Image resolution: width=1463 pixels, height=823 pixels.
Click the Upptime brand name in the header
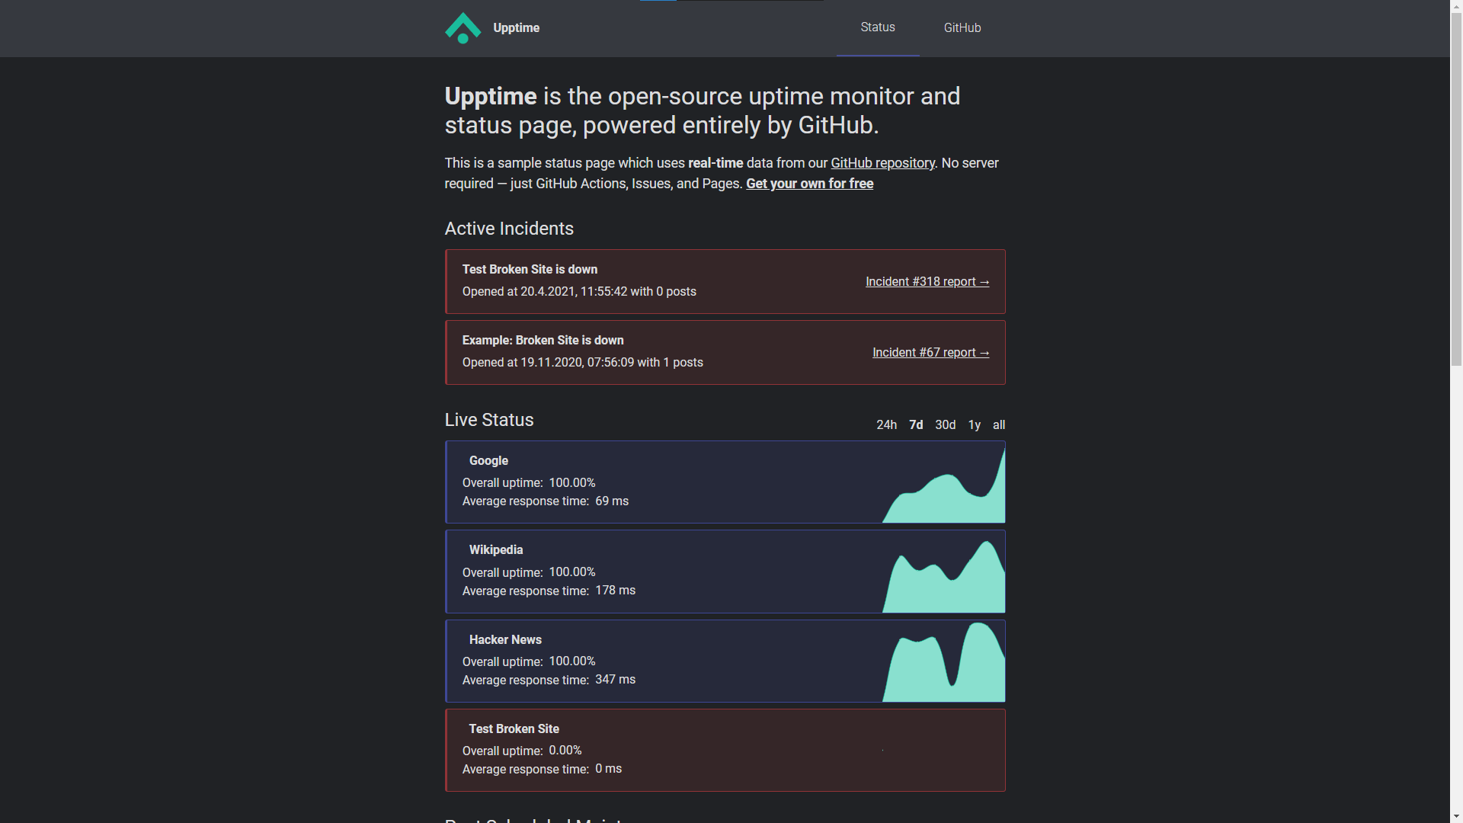[x=516, y=27]
